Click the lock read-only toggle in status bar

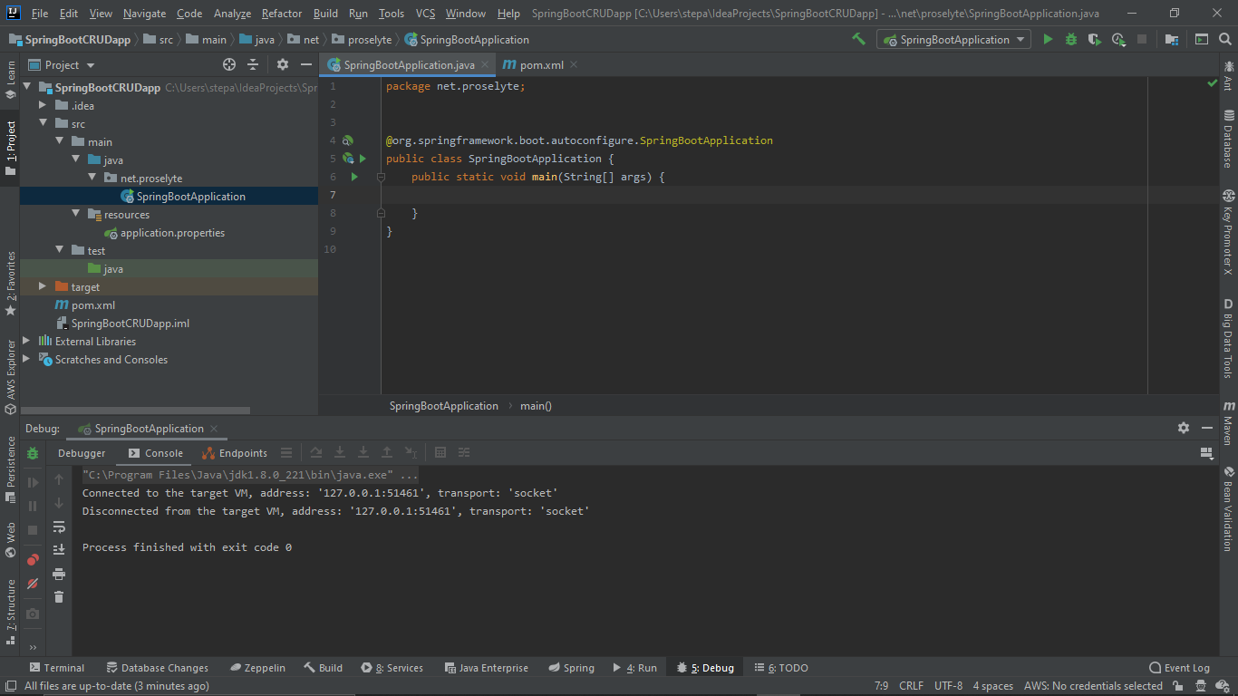click(1180, 686)
